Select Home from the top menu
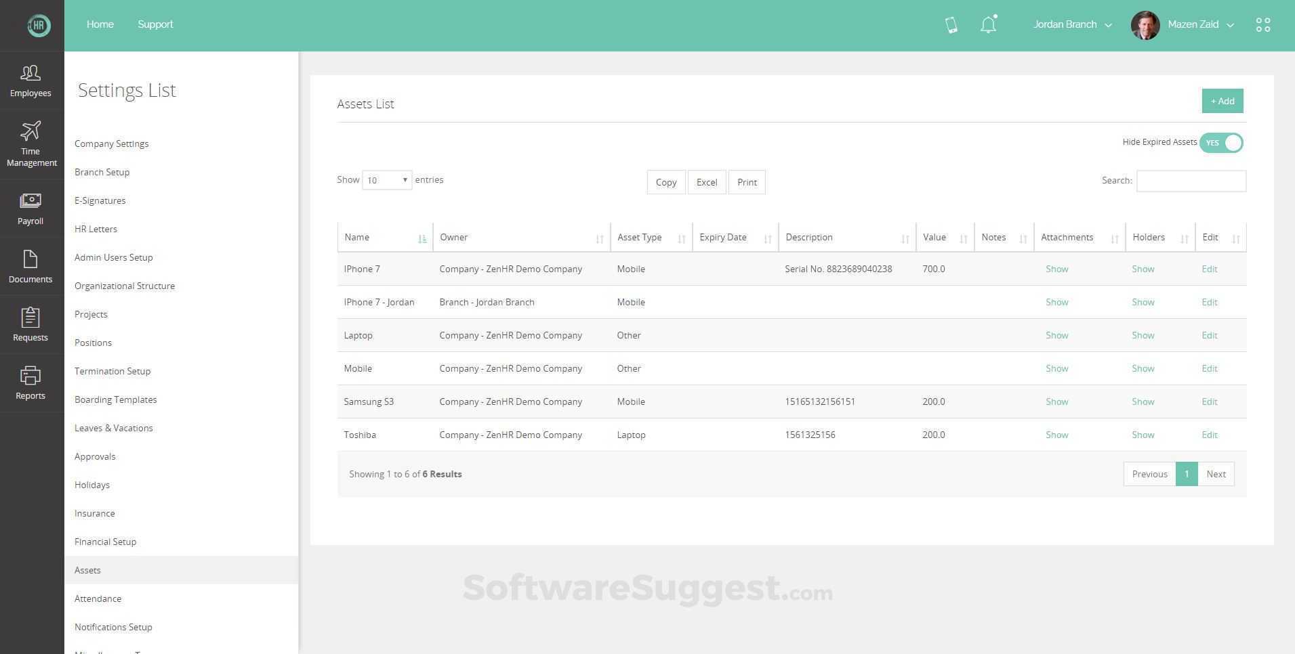1295x654 pixels. tap(100, 24)
